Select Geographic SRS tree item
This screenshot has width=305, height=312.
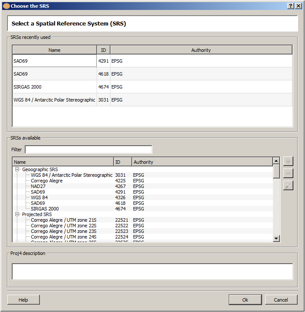click(40, 169)
